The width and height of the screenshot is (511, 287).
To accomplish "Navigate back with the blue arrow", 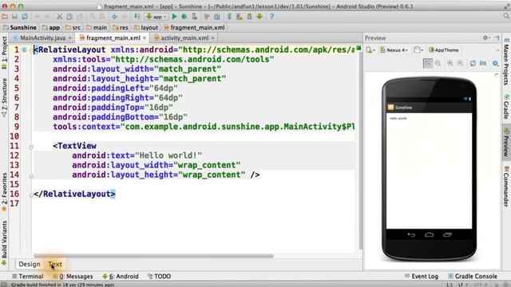I will [114, 16].
